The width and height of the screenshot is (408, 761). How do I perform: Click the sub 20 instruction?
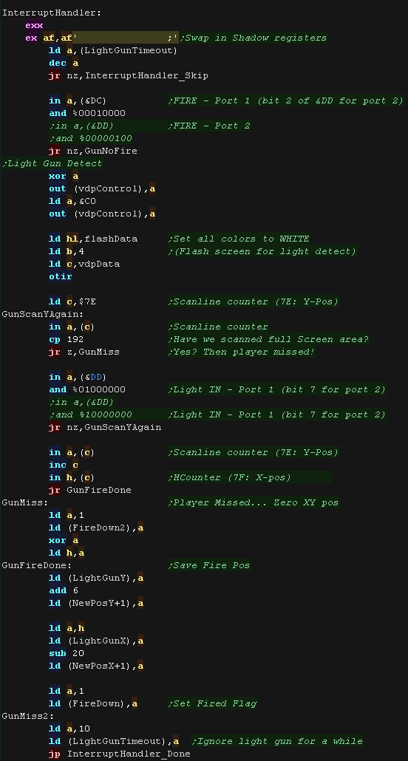(x=66, y=653)
